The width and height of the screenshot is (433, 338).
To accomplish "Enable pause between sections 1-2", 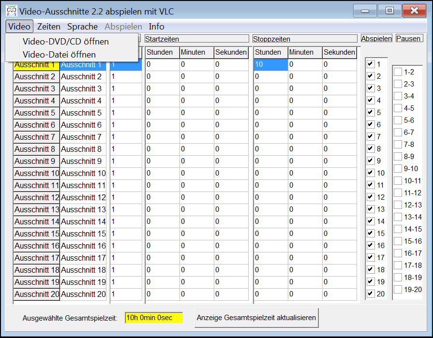I will pyautogui.click(x=398, y=72).
